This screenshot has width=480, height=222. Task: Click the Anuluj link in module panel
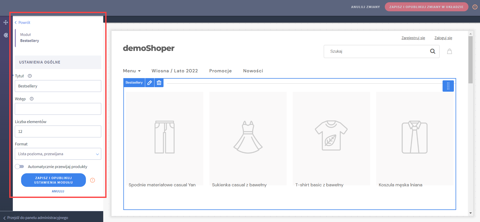(x=58, y=191)
